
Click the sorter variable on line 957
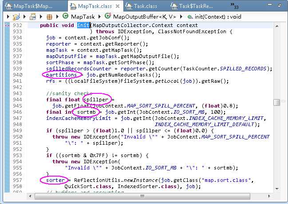pos(55,180)
